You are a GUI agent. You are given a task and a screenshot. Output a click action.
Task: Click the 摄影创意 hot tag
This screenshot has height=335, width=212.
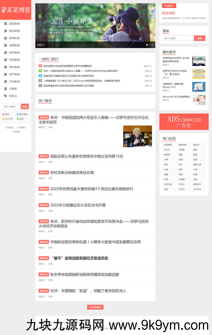pyautogui.click(x=183, y=145)
